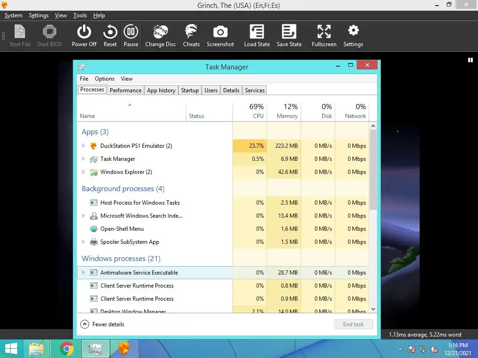Click the End task button
The width and height of the screenshot is (478, 358).
click(353, 324)
